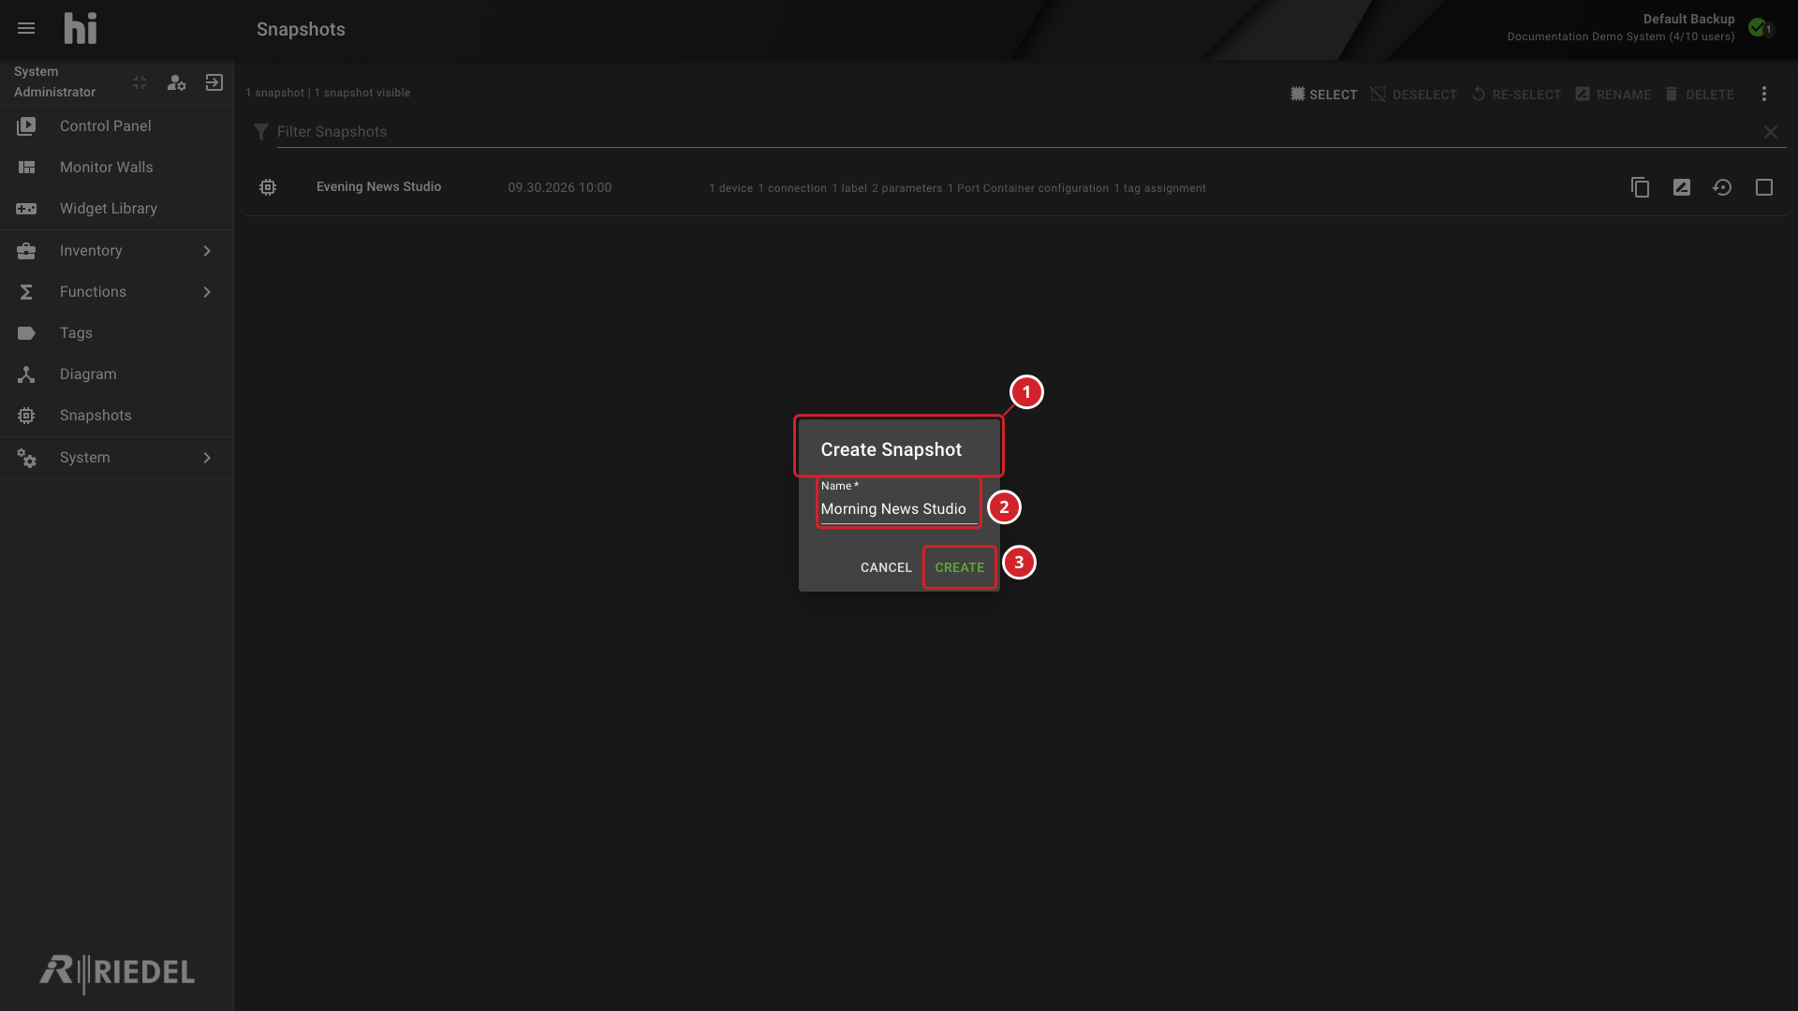This screenshot has width=1798, height=1011.
Task: Clear the snapshot filter with X
Action: 1771,132
